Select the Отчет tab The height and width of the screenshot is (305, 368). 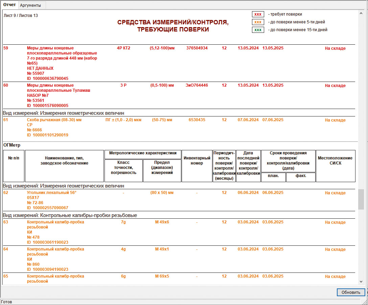click(9, 5)
